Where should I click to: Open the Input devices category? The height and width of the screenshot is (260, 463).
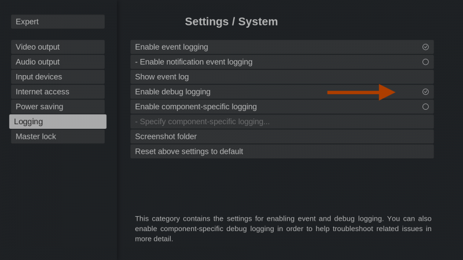(x=57, y=77)
